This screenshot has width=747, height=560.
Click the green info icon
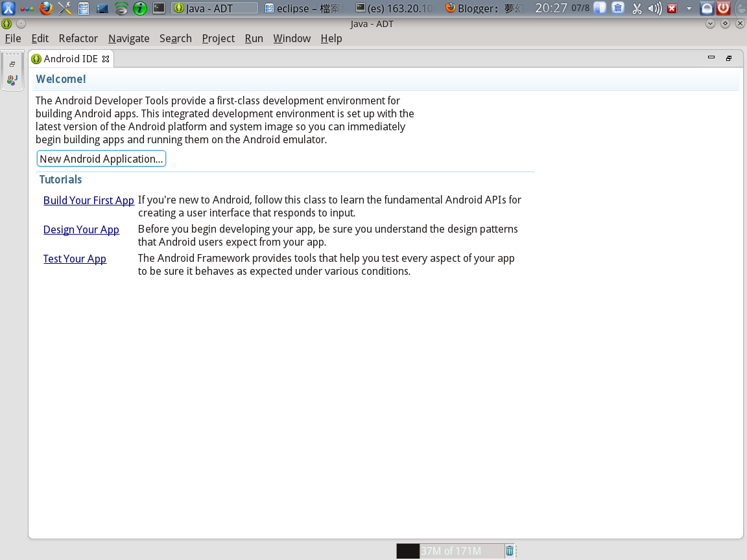pos(139,8)
